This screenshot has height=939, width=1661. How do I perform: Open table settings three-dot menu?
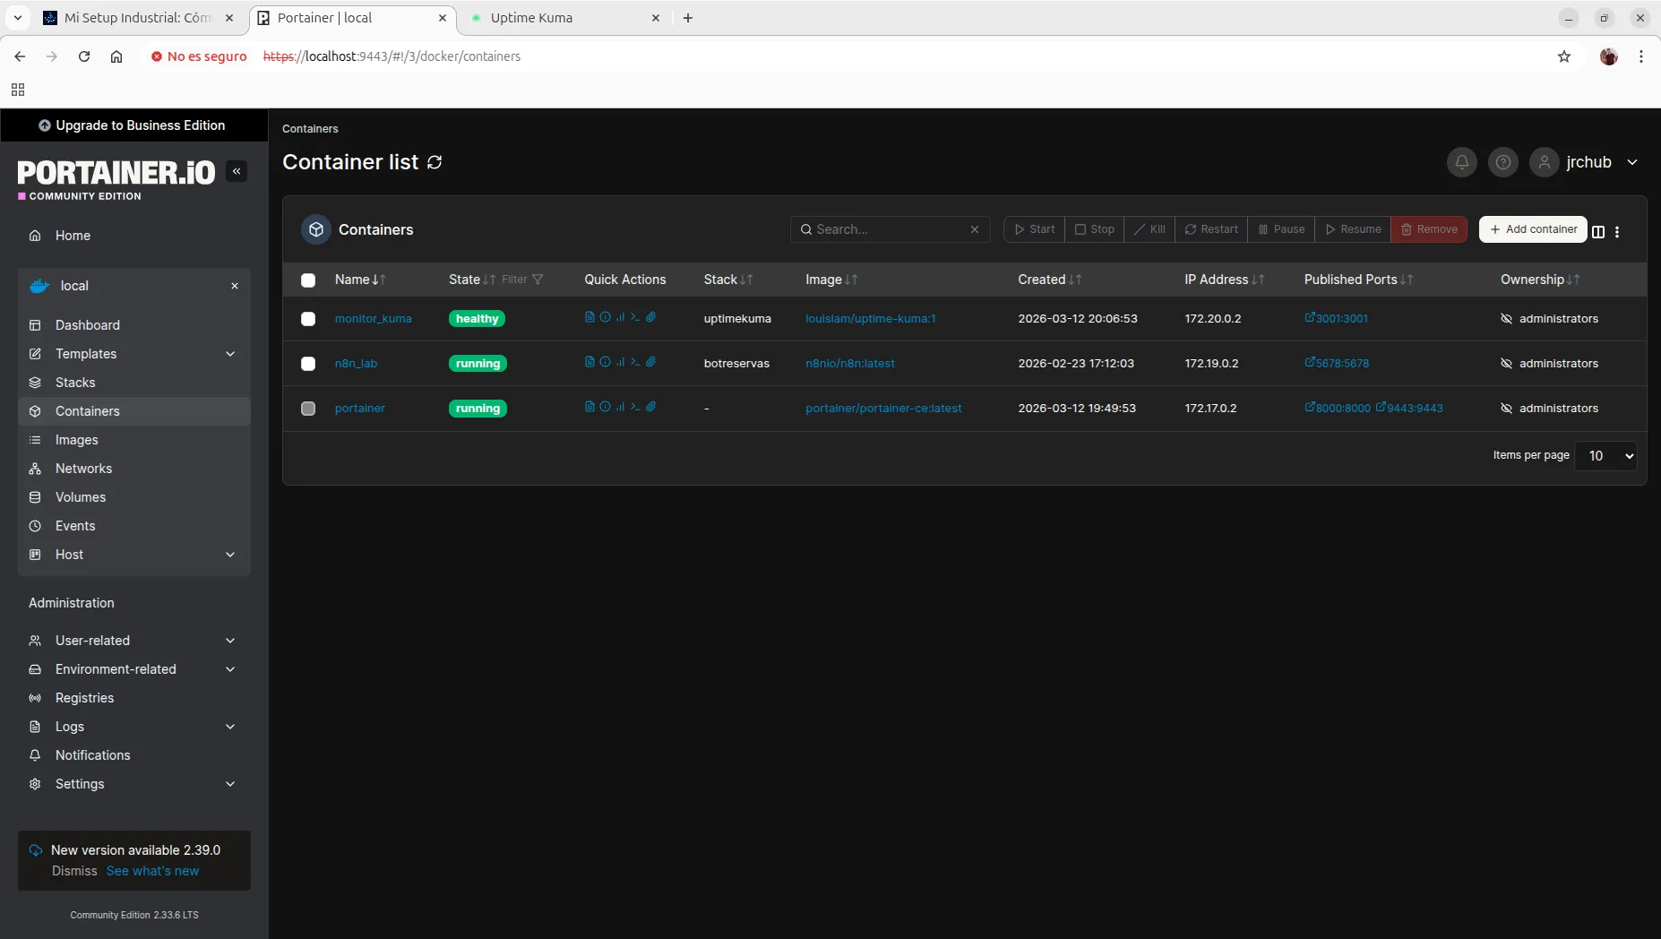coord(1617,232)
